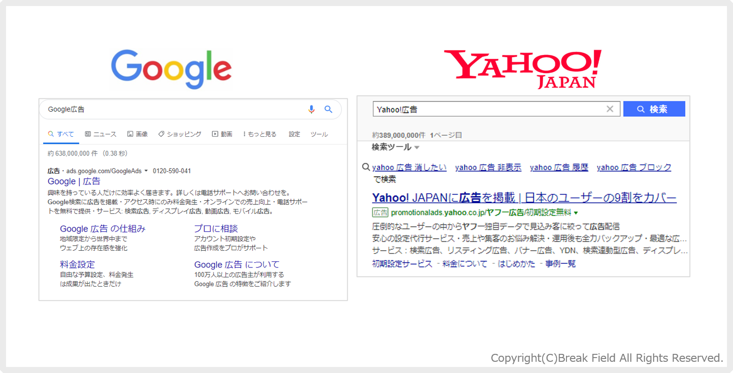Viewport: 733px width, 373px height.
Task: Open the ショッピング tab
Action: (x=180, y=134)
